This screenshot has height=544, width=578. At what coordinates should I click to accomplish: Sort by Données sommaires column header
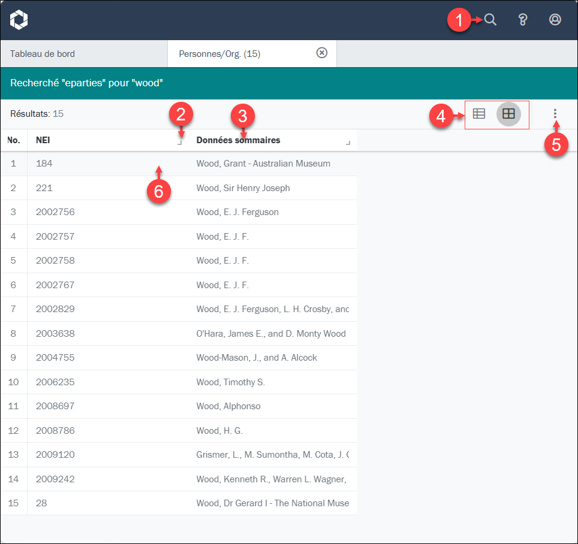tap(238, 140)
